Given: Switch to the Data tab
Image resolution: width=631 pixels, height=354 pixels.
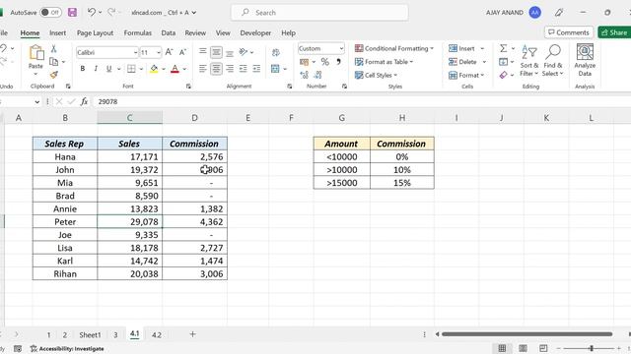Looking at the screenshot, I should click(169, 32).
